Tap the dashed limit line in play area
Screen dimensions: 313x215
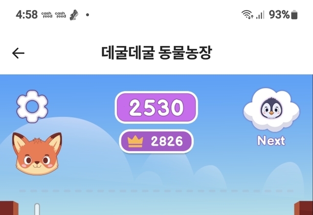click(x=156, y=191)
